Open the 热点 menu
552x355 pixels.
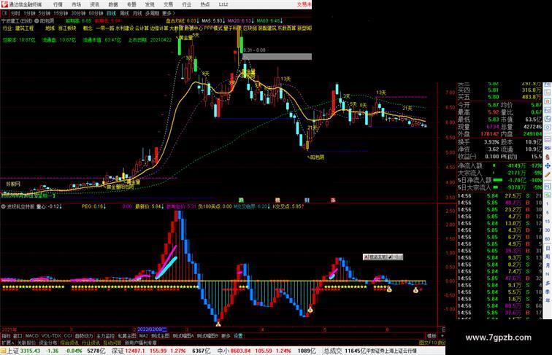tap(205, 4)
